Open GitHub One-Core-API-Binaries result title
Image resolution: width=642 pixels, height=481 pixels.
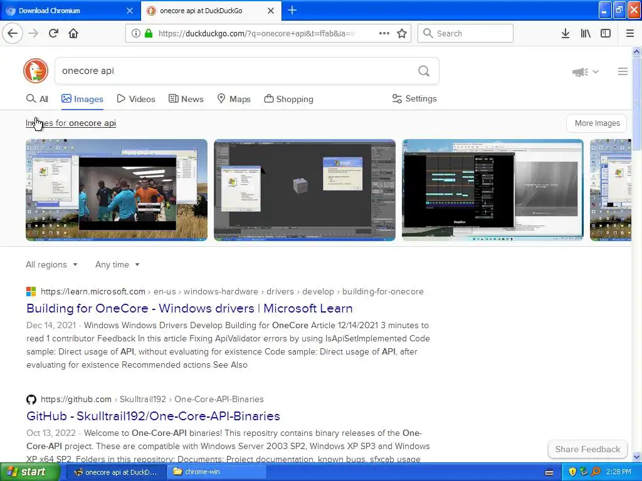pos(153,416)
